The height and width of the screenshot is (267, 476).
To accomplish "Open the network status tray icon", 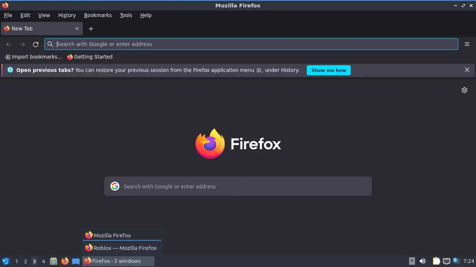I will click(x=447, y=261).
